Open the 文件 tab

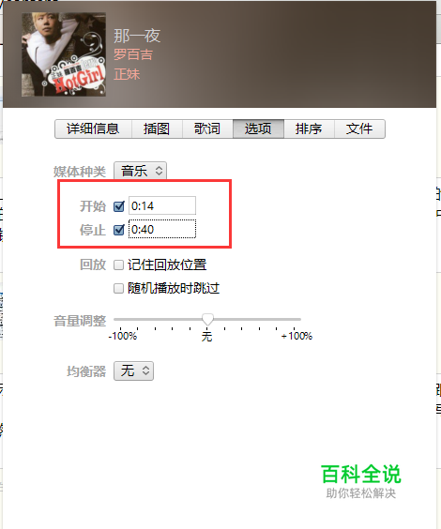point(359,128)
